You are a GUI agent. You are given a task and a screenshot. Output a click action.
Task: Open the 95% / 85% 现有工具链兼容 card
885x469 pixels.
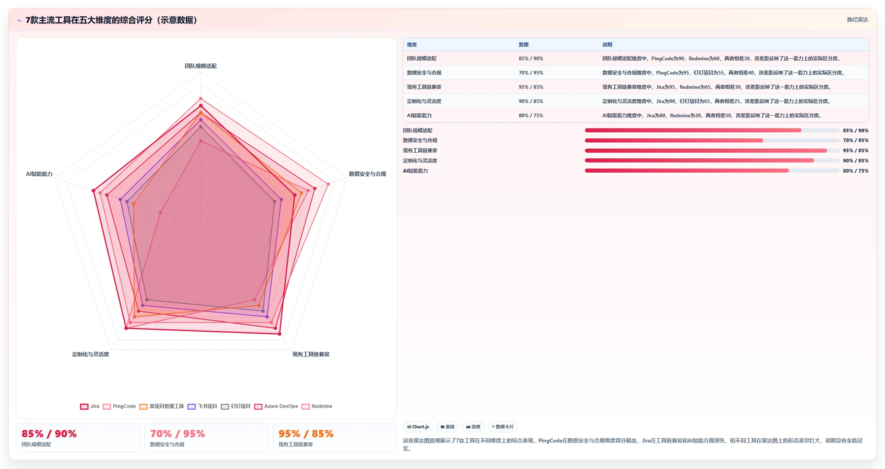point(335,438)
